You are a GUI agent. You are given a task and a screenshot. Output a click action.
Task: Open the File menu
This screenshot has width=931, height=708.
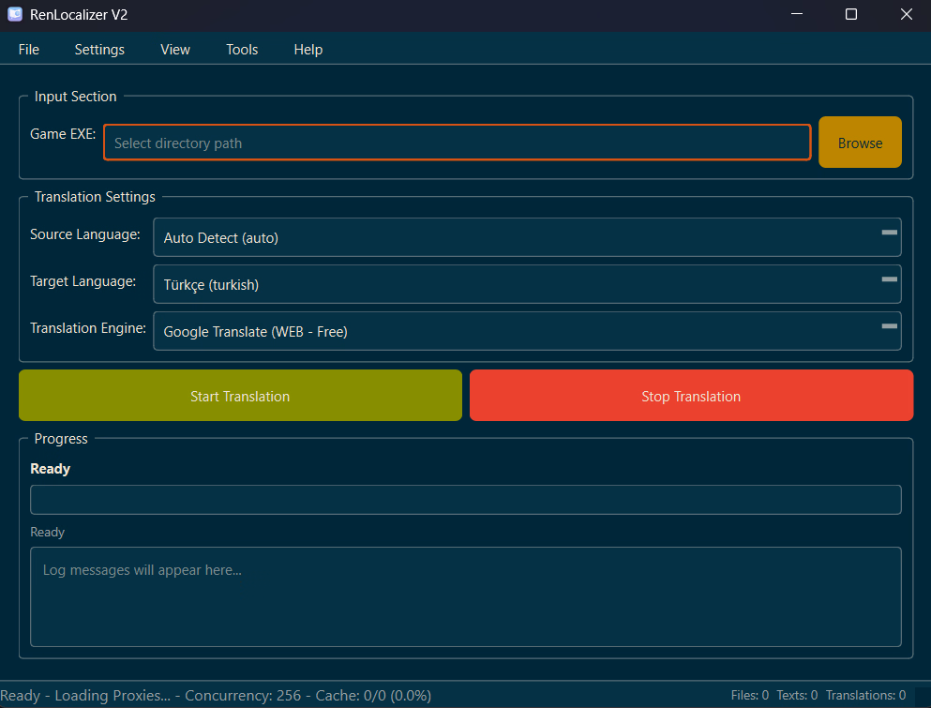[29, 50]
